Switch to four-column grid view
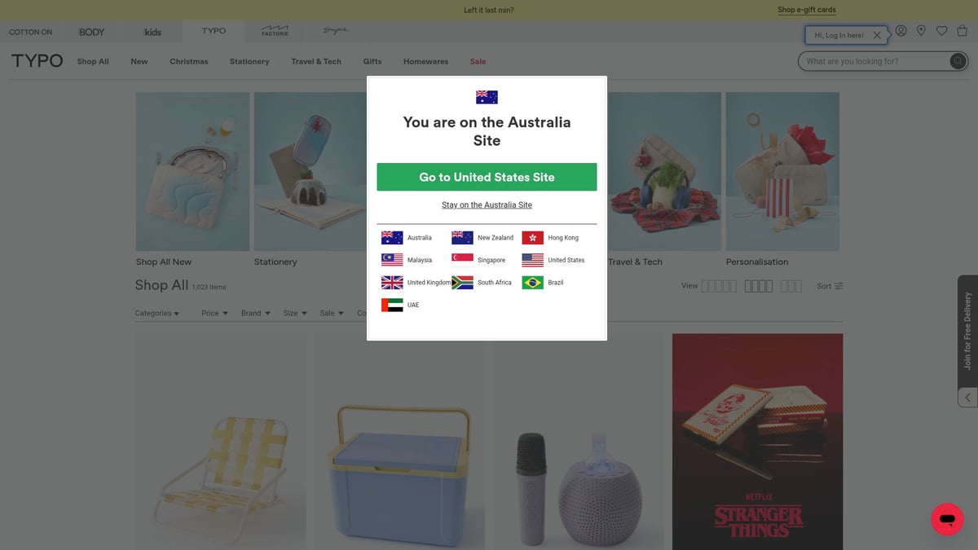This screenshot has height=550, width=978. point(759,286)
